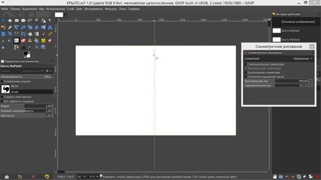Select the Select by Color tool
The width and height of the screenshot is (321, 180).
click(x=4, y=27)
